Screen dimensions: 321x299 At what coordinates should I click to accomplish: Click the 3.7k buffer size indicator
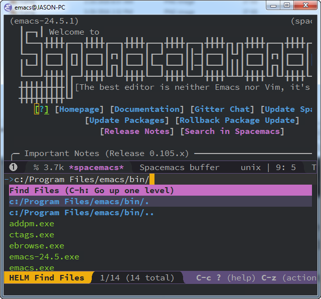coord(54,168)
